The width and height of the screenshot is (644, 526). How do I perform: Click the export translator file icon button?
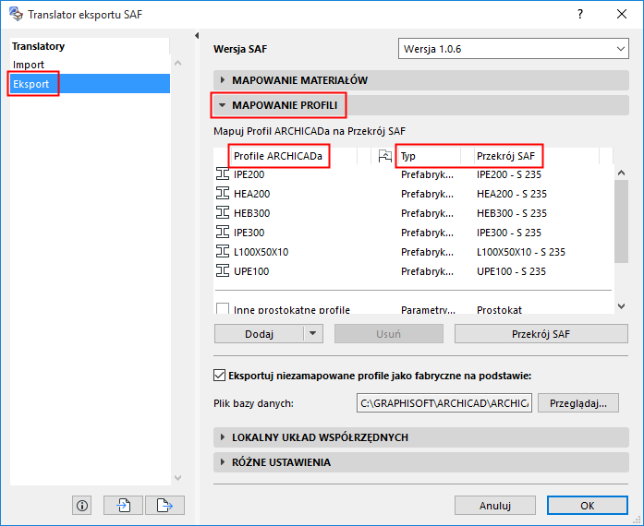(x=164, y=505)
